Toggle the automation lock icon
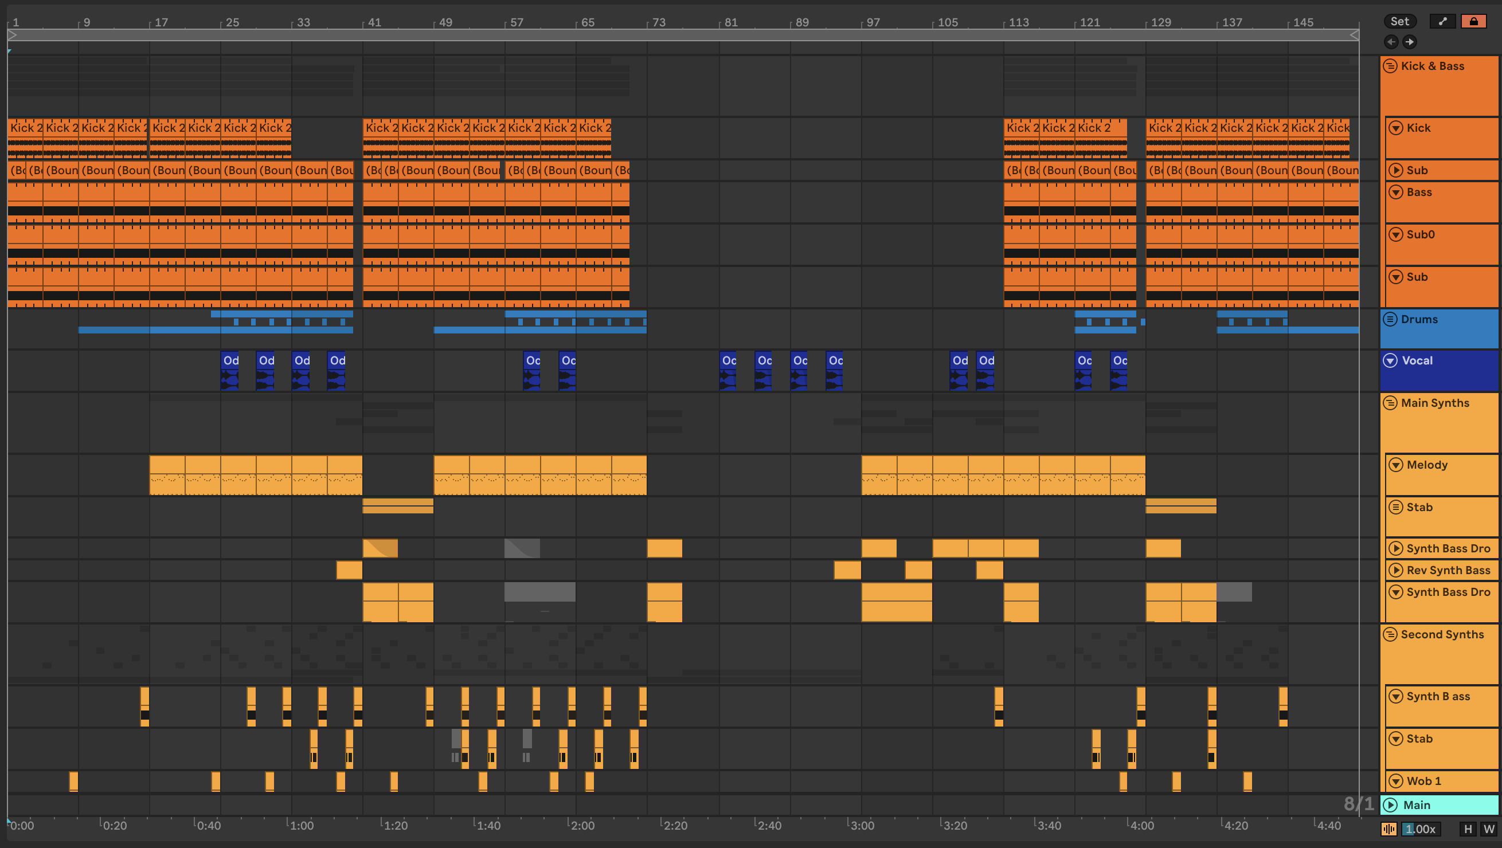Viewport: 1502px width, 848px height. tap(1473, 22)
